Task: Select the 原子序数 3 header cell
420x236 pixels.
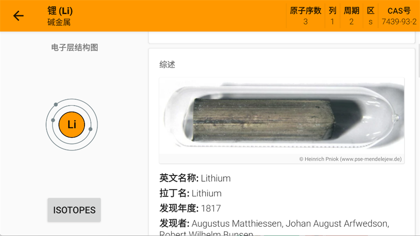Action: (305, 16)
